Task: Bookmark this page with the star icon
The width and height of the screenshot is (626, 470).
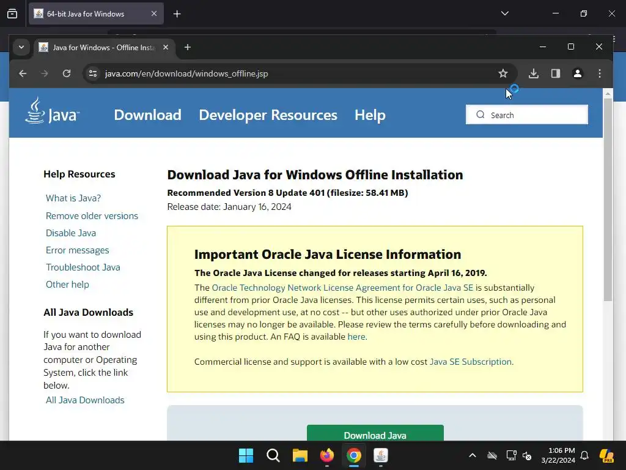Action: point(503,73)
